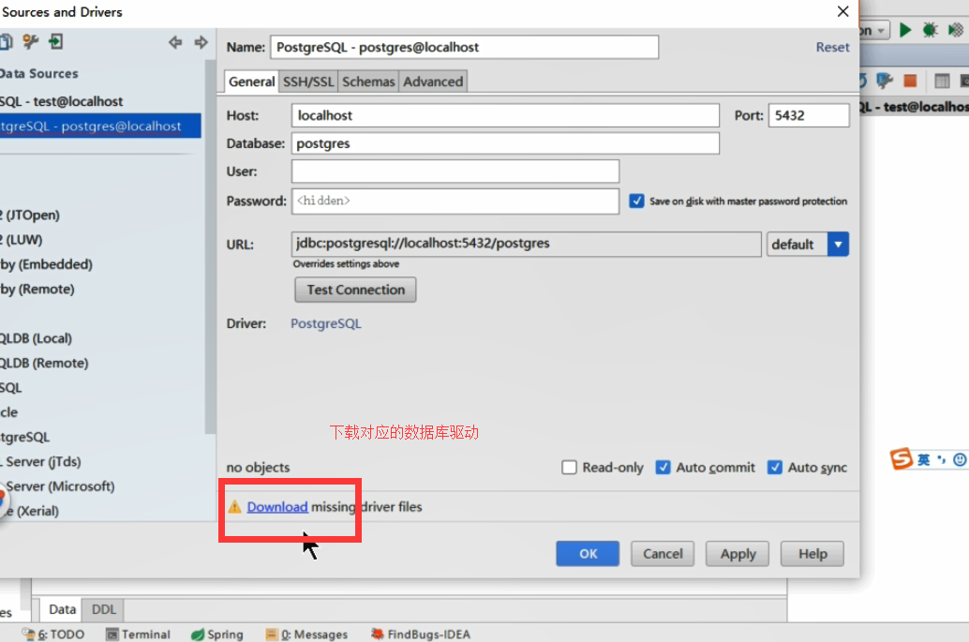This screenshot has width=969, height=642.
Task: Open the TODO tool window
Action: (x=53, y=634)
